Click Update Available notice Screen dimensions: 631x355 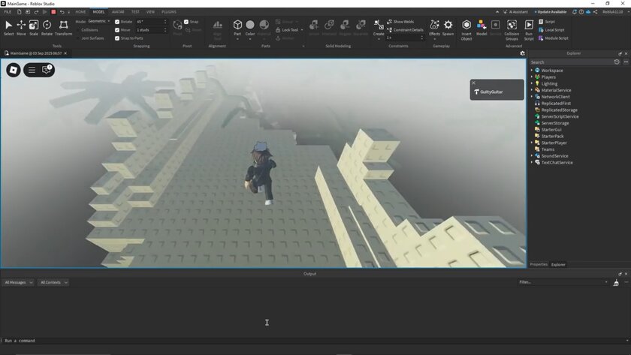tap(550, 12)
